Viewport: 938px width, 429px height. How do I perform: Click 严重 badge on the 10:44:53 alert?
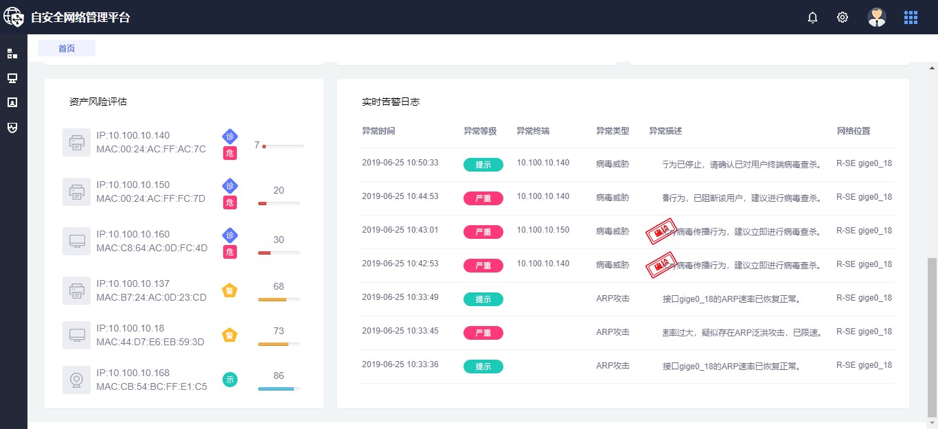(x=483, y=198)
